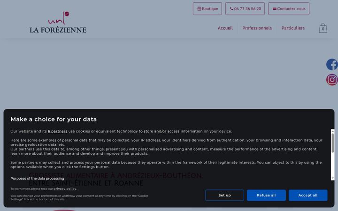
Task: Open the privacy policy link
Action: pos(65,189)
